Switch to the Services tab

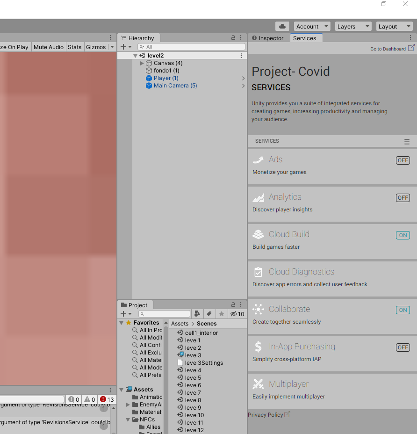[304, 38]
